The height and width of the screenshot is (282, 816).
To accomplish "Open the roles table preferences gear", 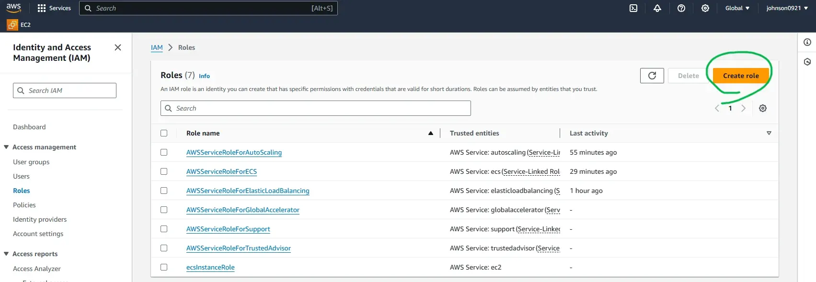I will click(763, 108).
